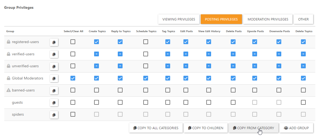Click Copy from Category button

click(253, 128)
